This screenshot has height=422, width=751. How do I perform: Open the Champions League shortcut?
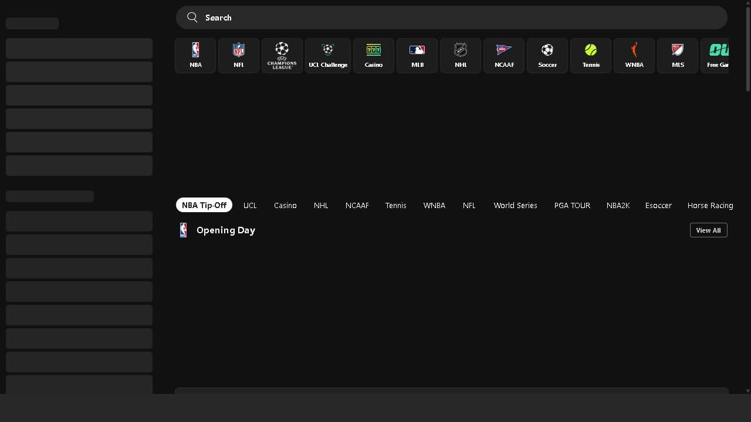(282, 56)
